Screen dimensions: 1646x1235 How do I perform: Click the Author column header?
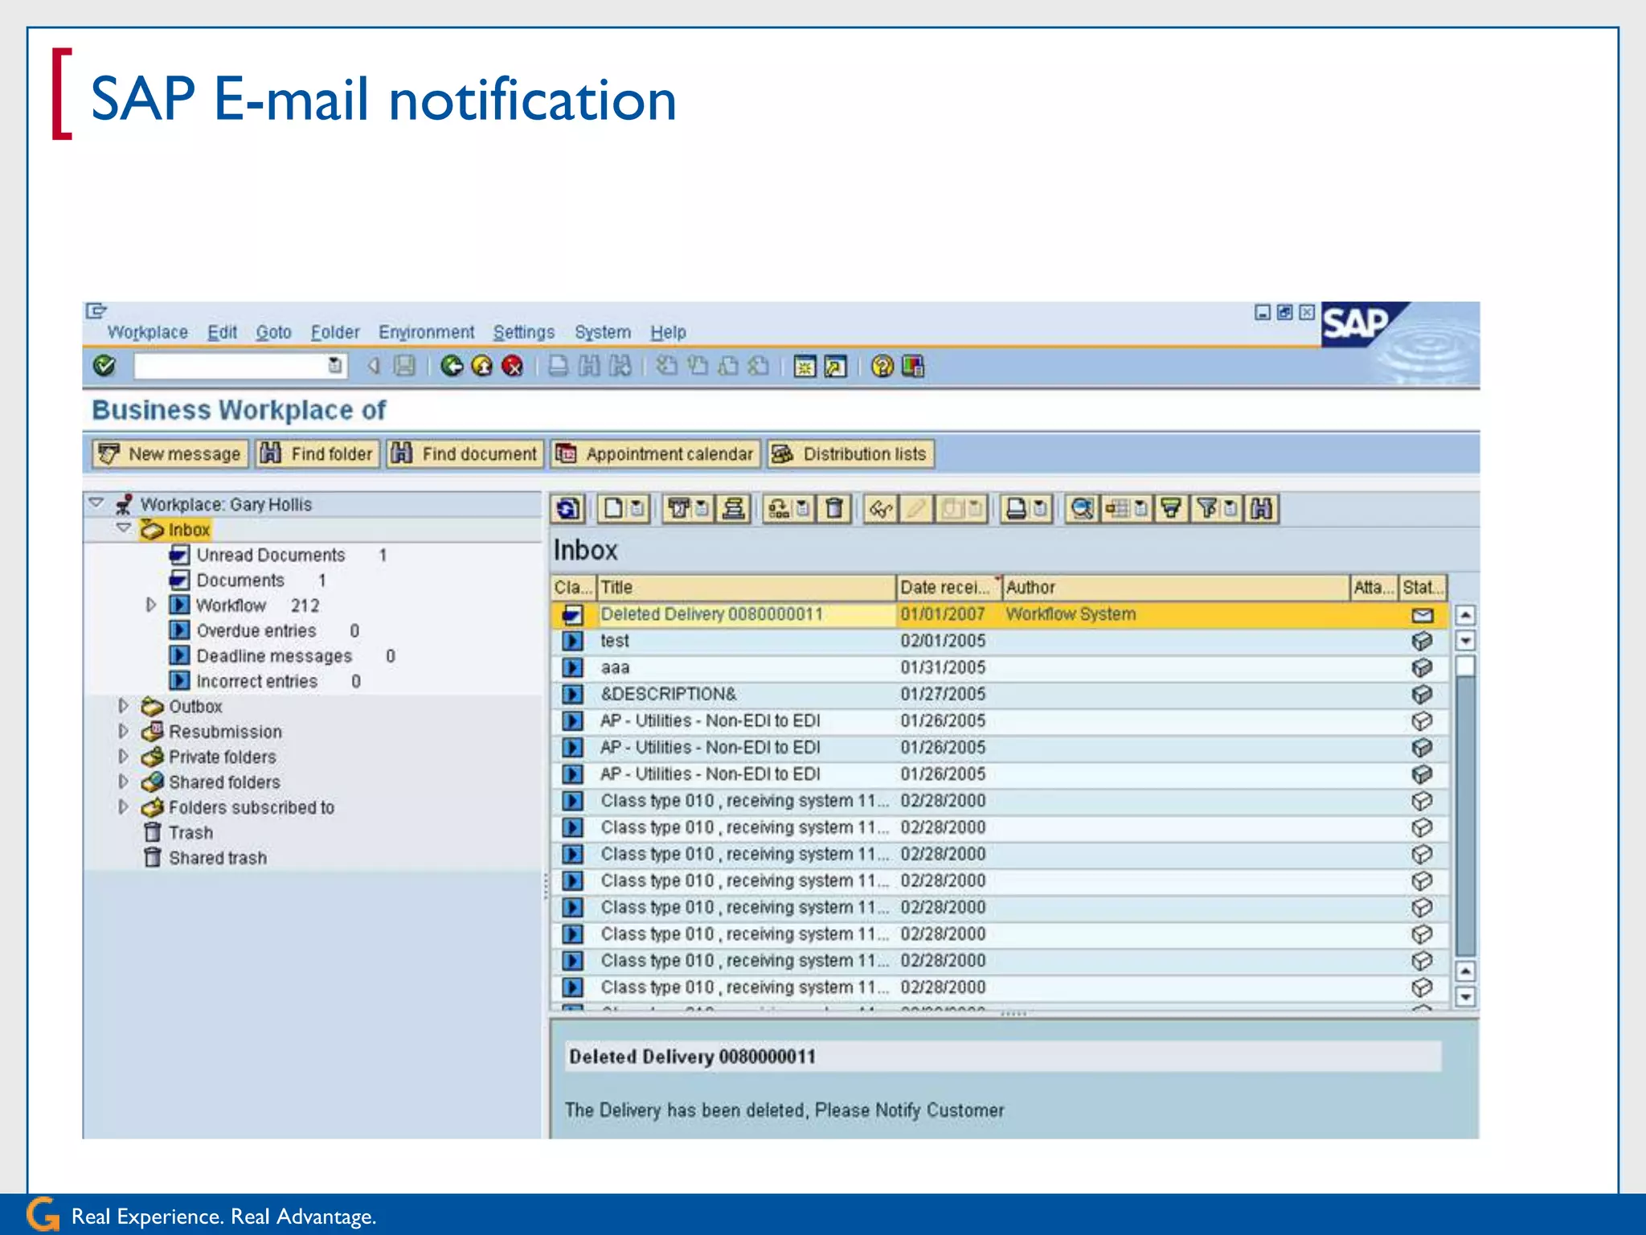[x=1175, y=588]
